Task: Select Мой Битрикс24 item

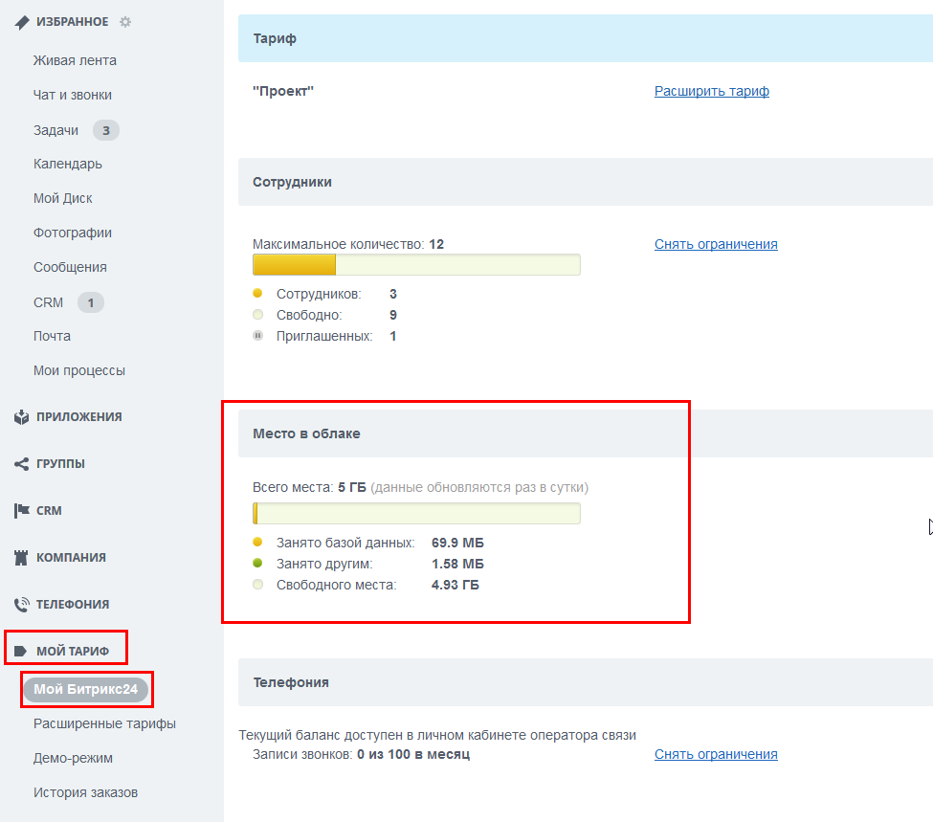Action: [86, 689]
